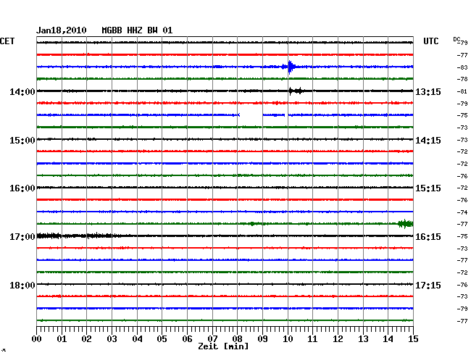Select the 15:00 CET time label
Image resolution: width=471 pixels, height=358 pixels.
22,141
